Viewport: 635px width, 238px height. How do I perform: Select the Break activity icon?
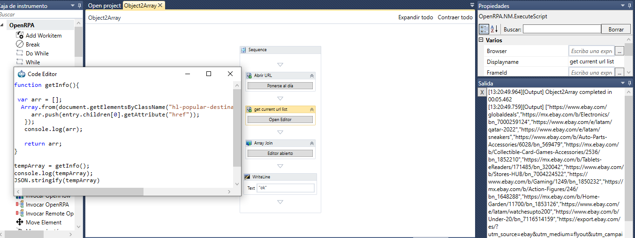click(x=20, y=44)
